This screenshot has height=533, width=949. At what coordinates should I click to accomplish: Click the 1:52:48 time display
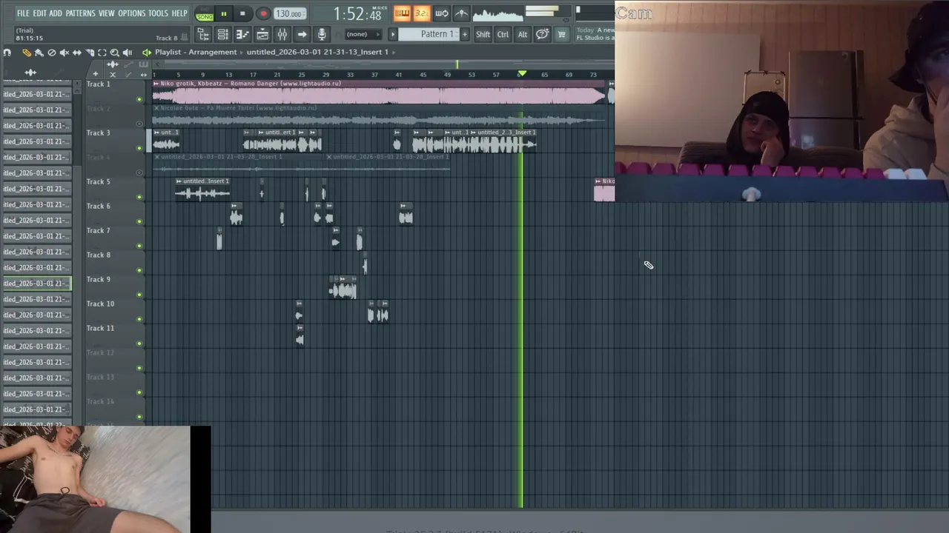[x=357, y=14]
